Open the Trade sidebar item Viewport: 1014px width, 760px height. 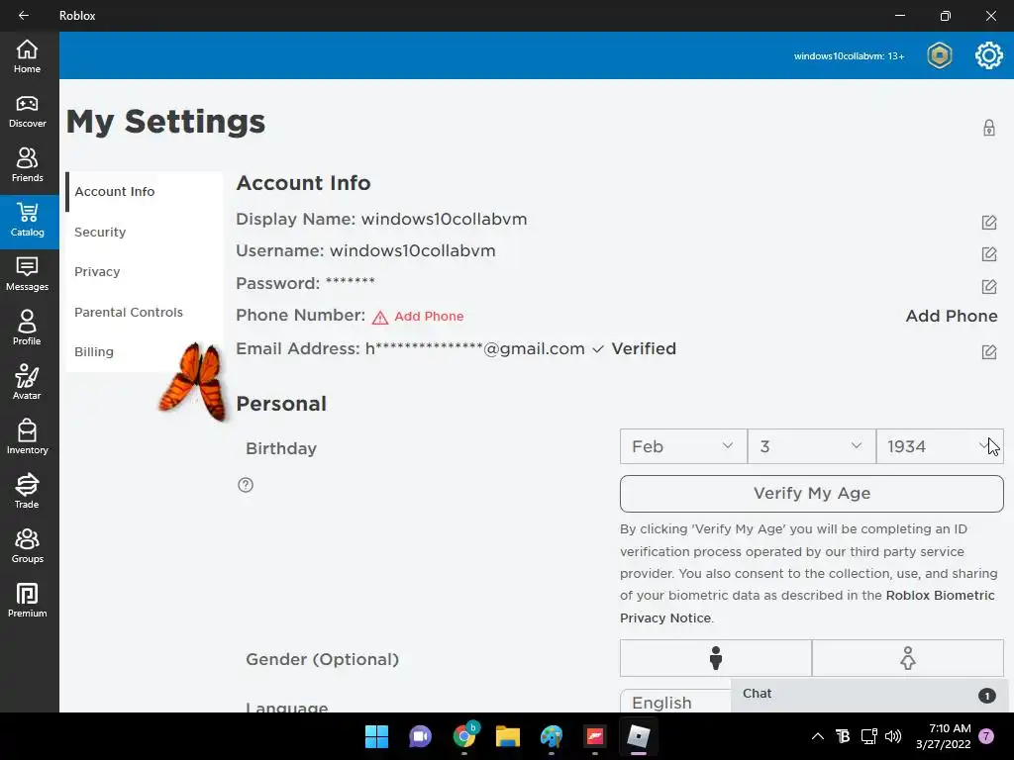pyautogui.click(x=27, y=492)
